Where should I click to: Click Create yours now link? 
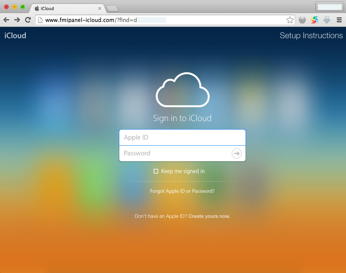[x=209, y=216]
